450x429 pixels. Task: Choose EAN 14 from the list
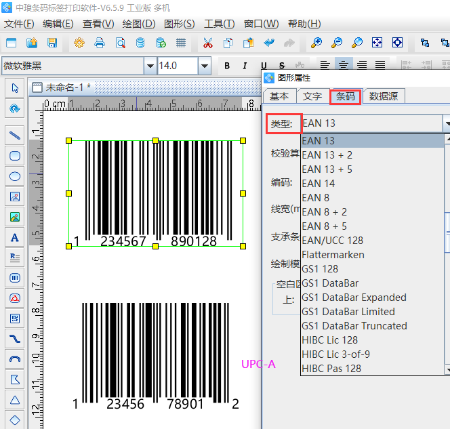(x=373, y=184)
